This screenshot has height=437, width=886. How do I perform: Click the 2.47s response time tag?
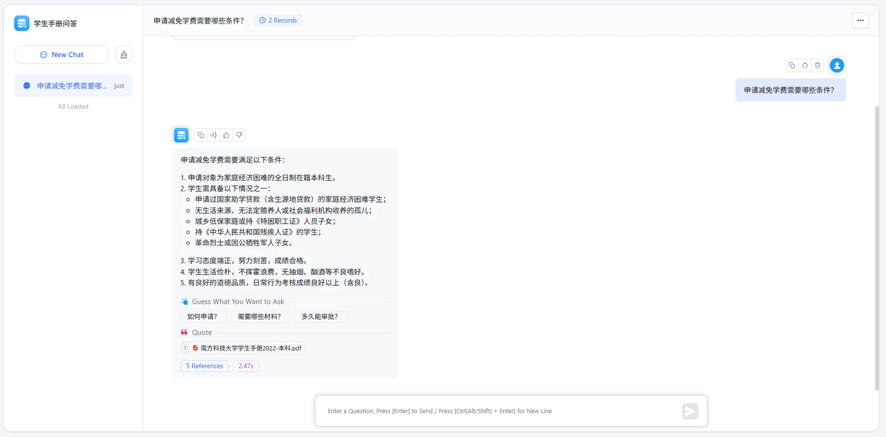[x=246, y=366]
